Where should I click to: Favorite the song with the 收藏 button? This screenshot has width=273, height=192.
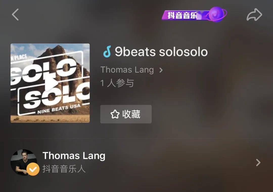coord(126,114)
